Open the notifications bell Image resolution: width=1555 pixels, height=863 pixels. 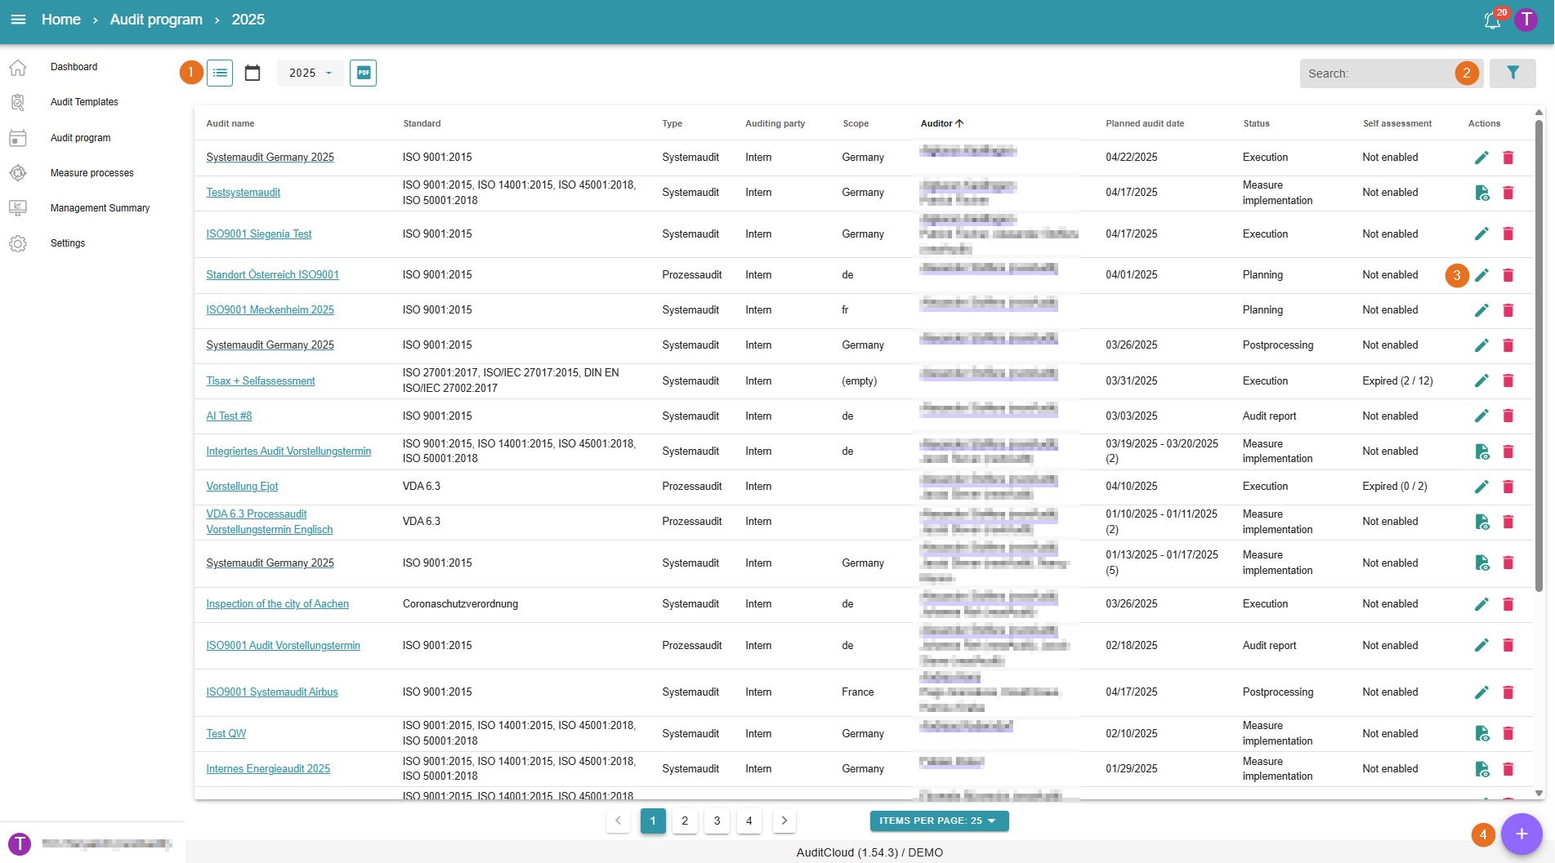click(x=1492, y=20)
